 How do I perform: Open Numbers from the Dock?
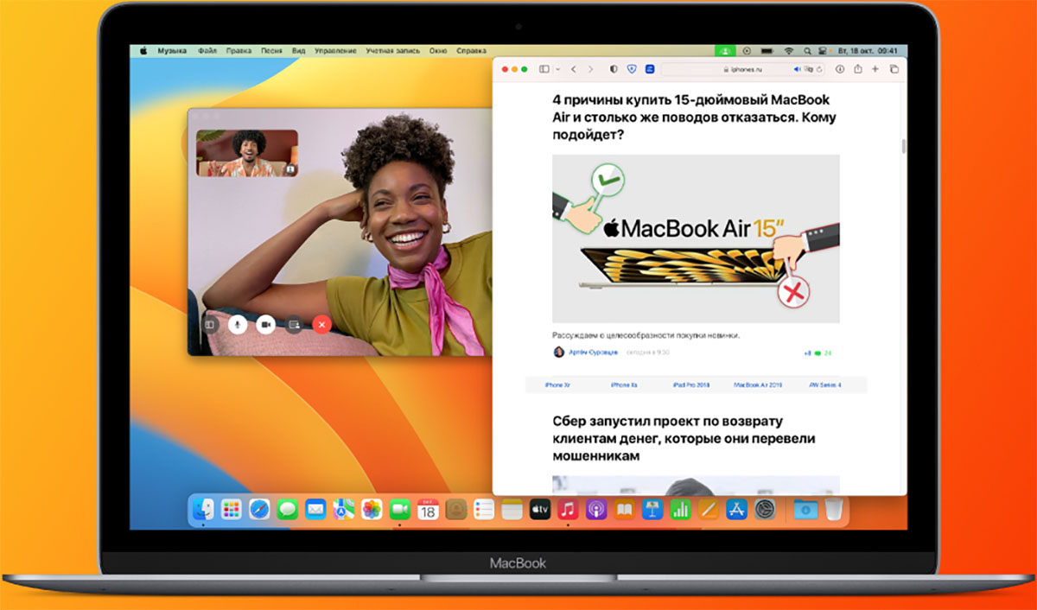[680, 509]
